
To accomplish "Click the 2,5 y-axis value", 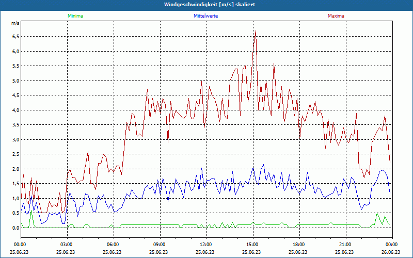I will pyautogui.click(x=15, y=154).
